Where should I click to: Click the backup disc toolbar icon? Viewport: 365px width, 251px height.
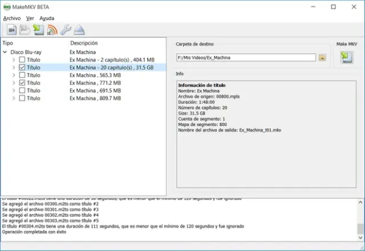tap(38, 30)
